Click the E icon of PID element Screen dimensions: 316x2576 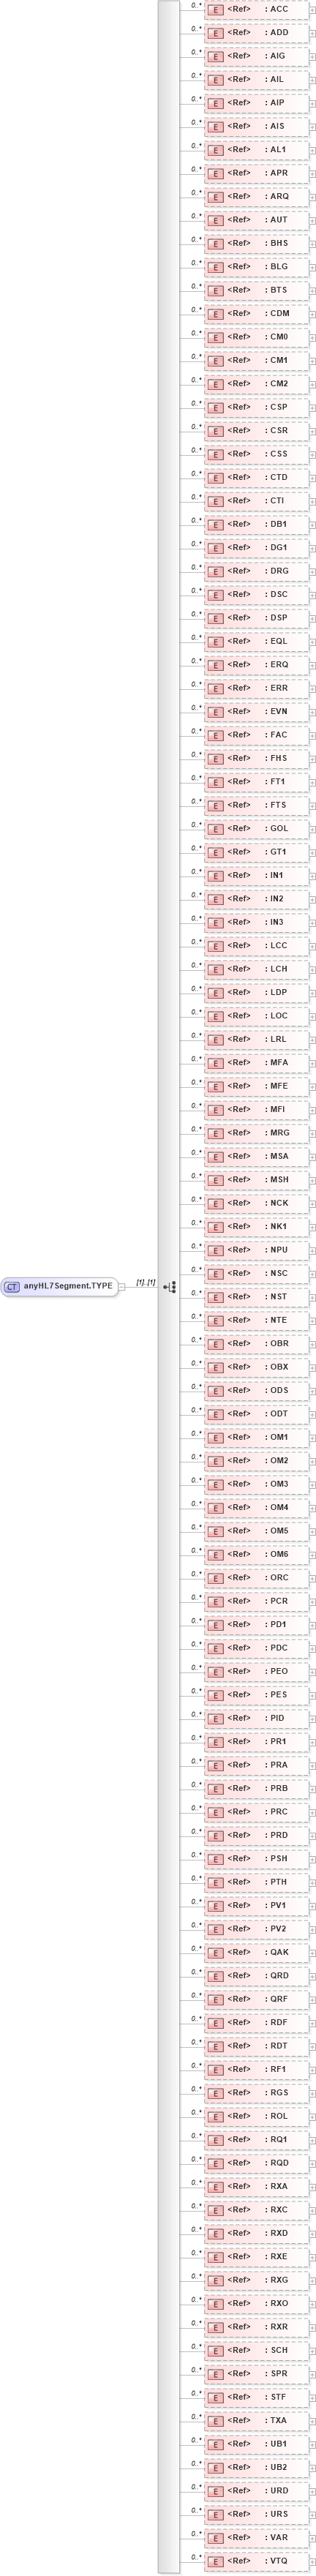click(216, 1719)
